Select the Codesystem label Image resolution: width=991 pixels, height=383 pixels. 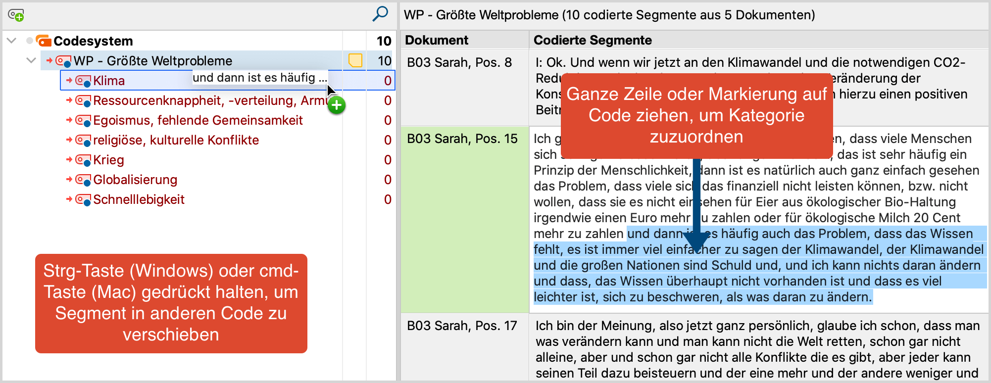[x=93, y=41]
